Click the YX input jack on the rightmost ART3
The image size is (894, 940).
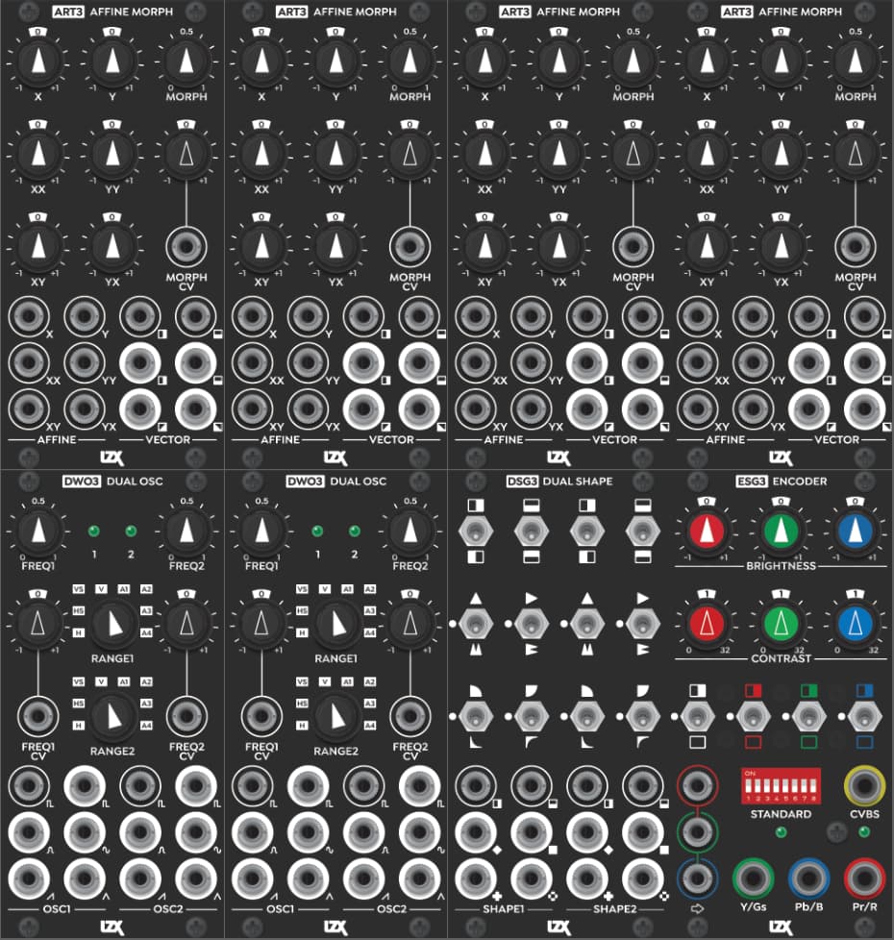[753, 408]
